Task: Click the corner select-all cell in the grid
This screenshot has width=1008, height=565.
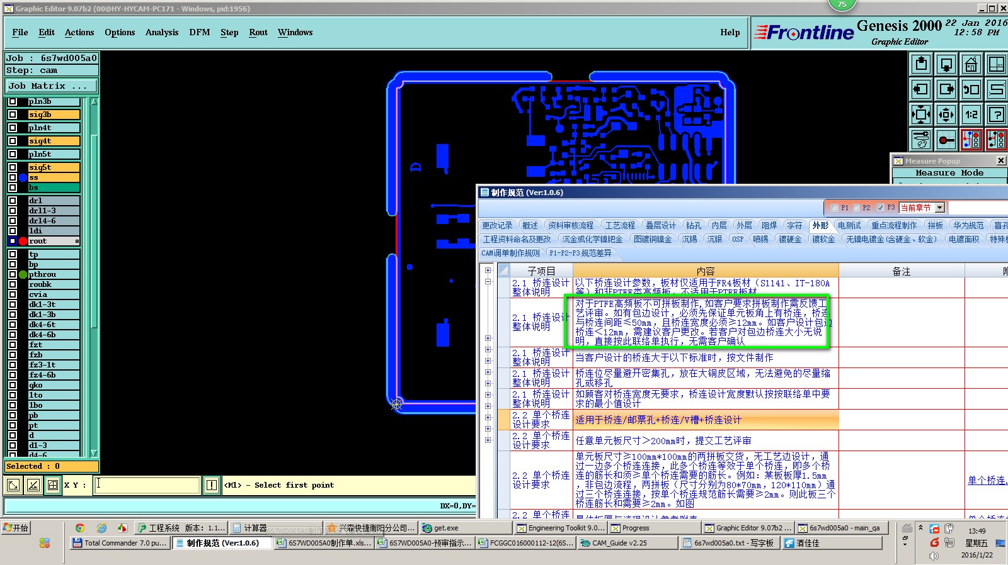Action: click(503, 271)
